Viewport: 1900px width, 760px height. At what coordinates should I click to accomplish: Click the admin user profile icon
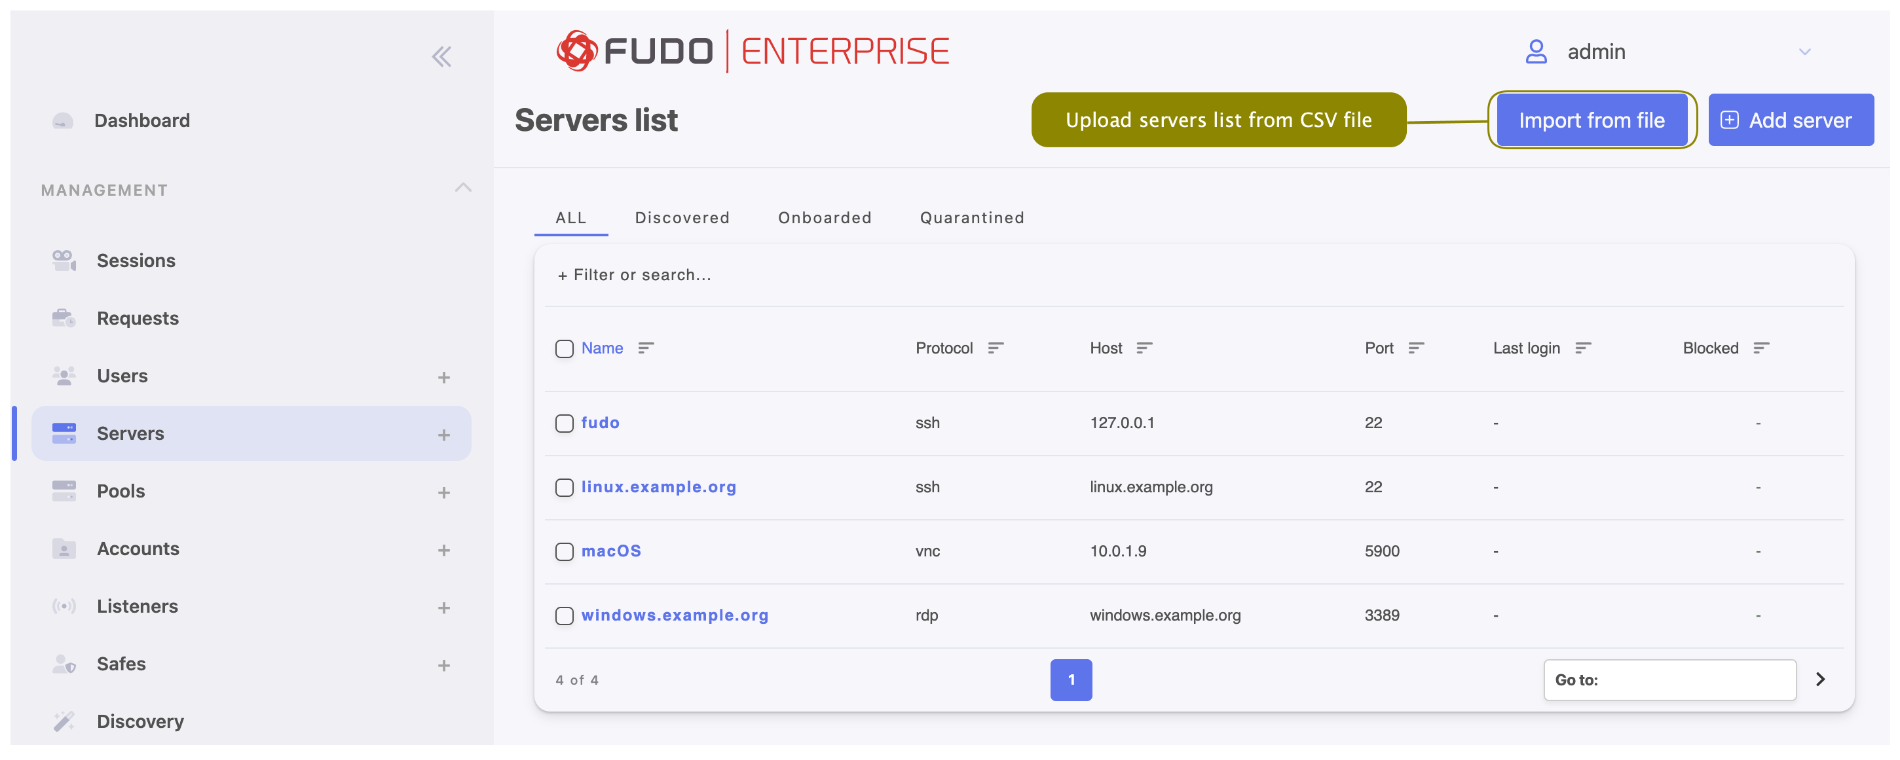pos(1537,51)
